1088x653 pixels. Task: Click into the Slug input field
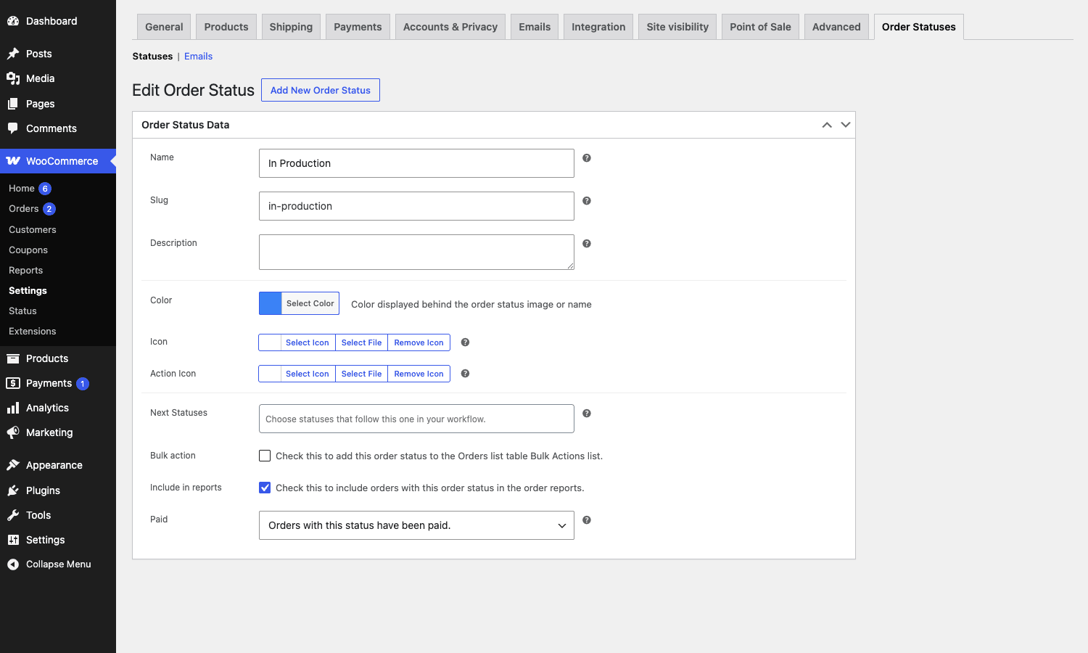tap(416, 206)
